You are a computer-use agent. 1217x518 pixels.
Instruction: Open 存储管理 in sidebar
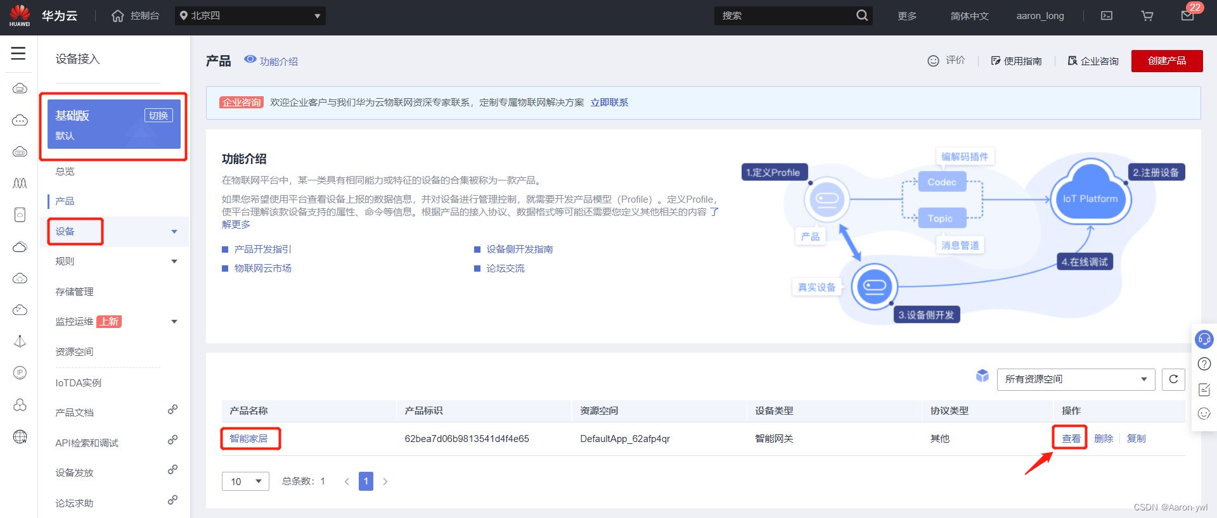tap(74, 292)
